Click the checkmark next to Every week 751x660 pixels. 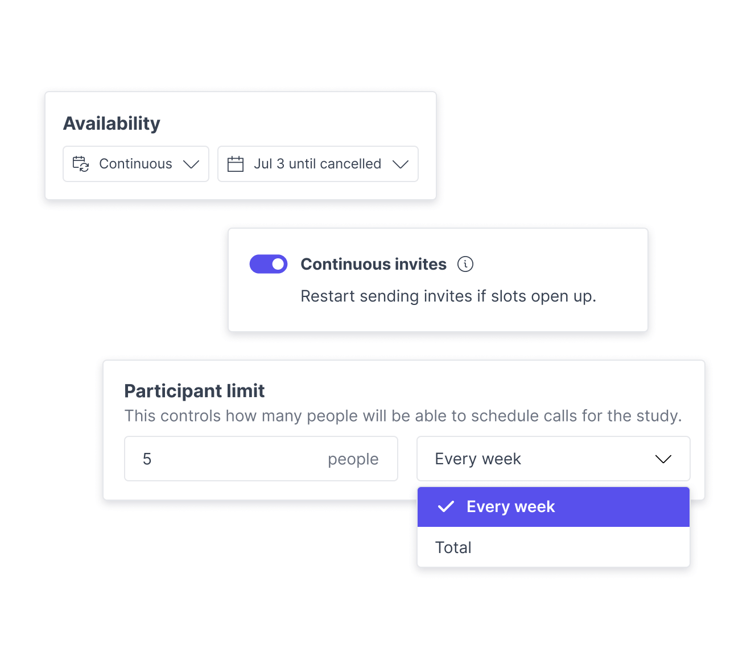(447, 506)
